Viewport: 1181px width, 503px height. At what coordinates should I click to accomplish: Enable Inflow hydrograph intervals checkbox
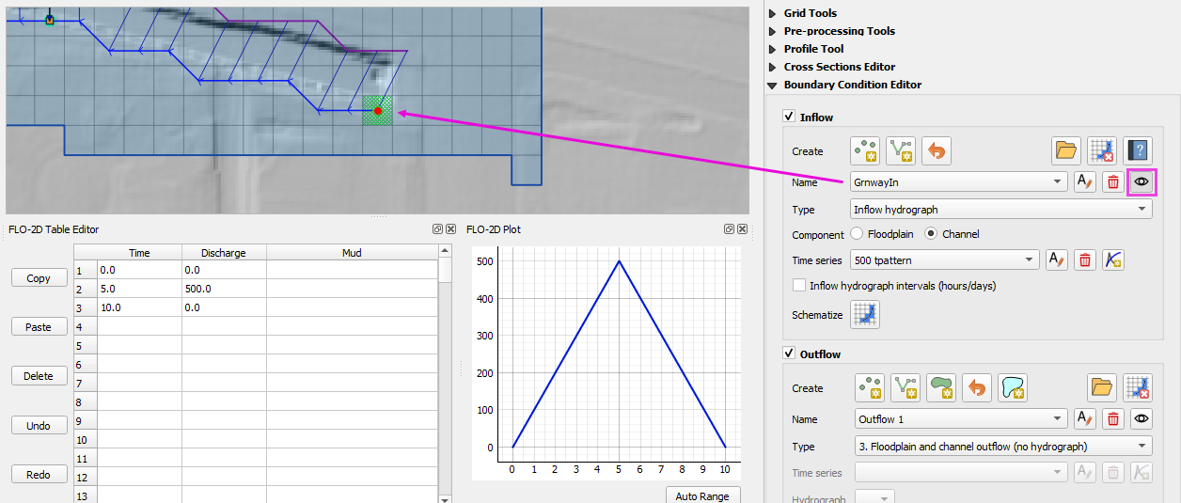(x=799, y=286)
